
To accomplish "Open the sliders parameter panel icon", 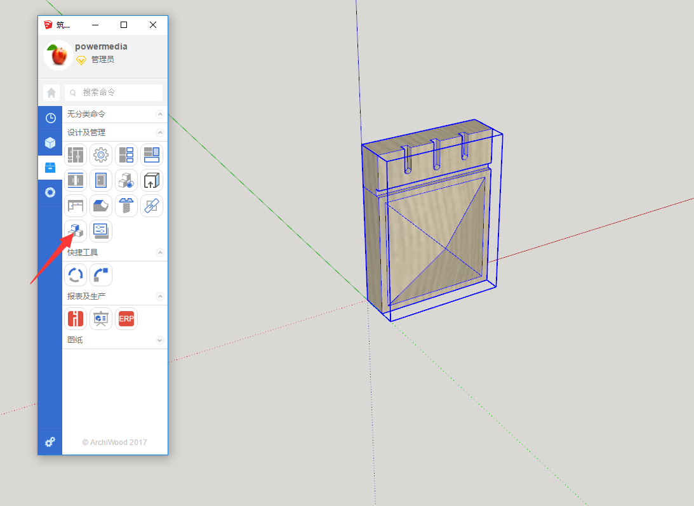I will [x=101, y=231].
